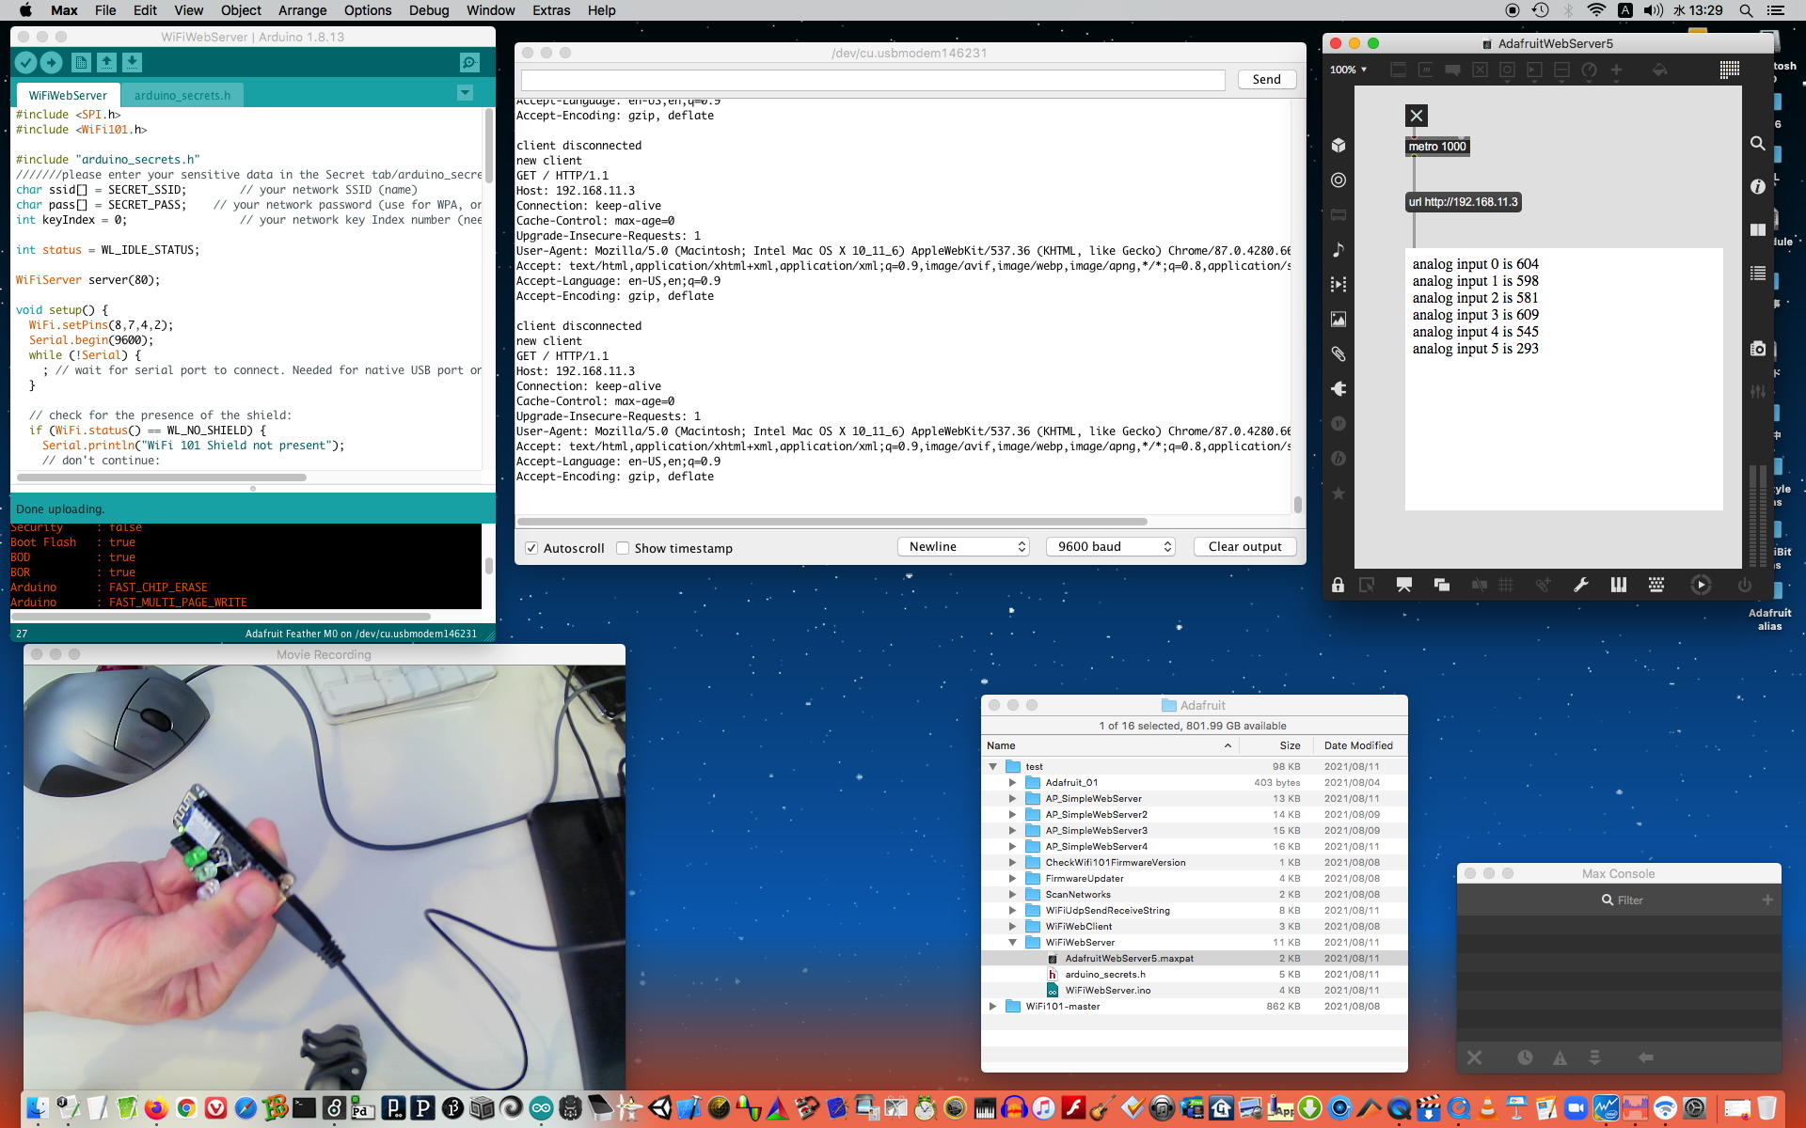Expand the WiFi101-master folder
The height and width of the screenshot is (1128, 1806).
point(992,1006)
